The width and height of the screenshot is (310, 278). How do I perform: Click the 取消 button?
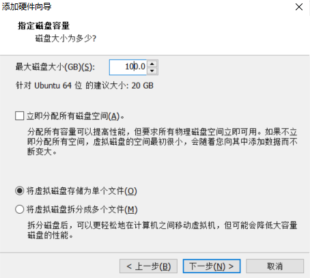point(275,266)
